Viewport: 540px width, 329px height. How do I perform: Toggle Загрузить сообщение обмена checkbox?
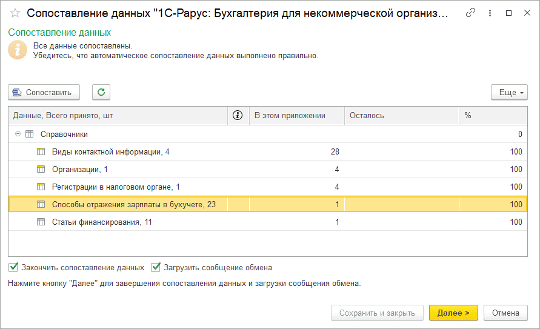156,267
